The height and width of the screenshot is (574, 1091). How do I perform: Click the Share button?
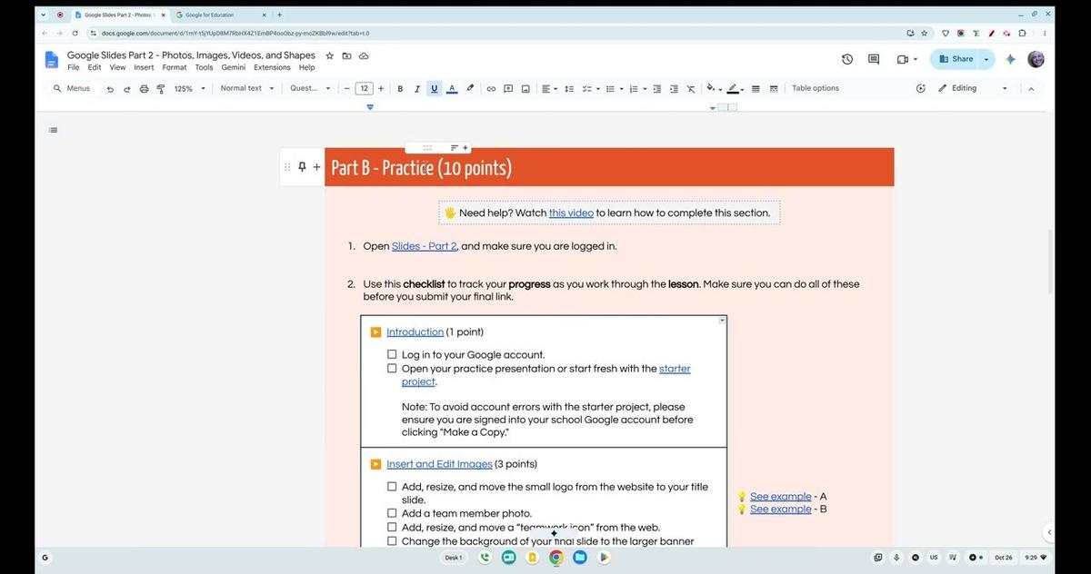click(956, 59)
